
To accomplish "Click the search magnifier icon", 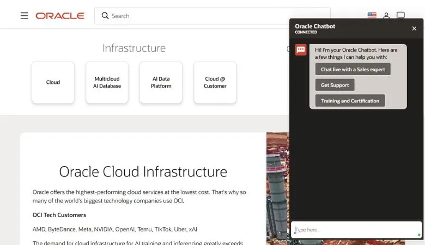I will (105, 16).
